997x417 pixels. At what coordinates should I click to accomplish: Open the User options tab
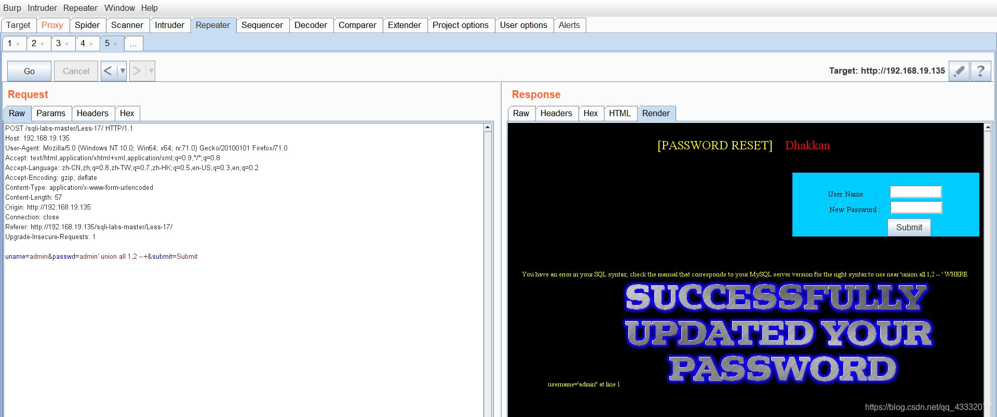tap(524, 25)
